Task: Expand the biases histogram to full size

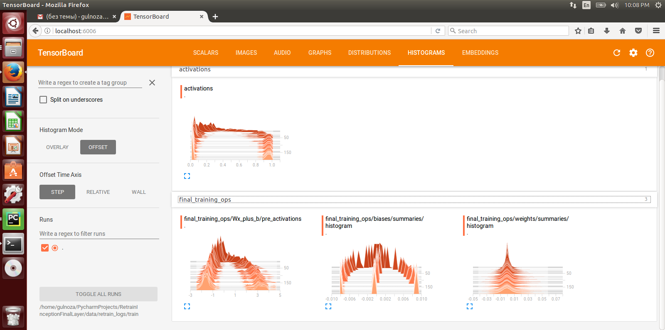Action: point(328,306)
